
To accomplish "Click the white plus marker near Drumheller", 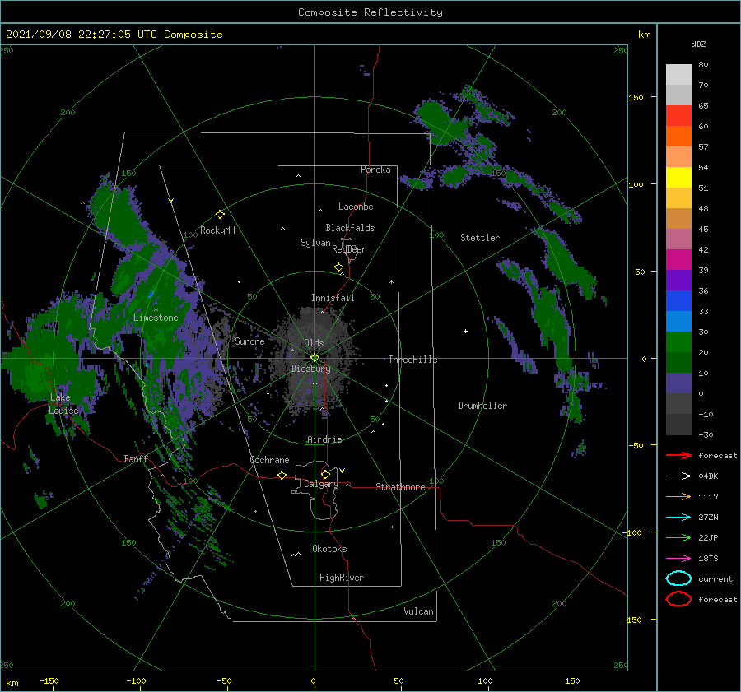I will click(x=465, y=331).
